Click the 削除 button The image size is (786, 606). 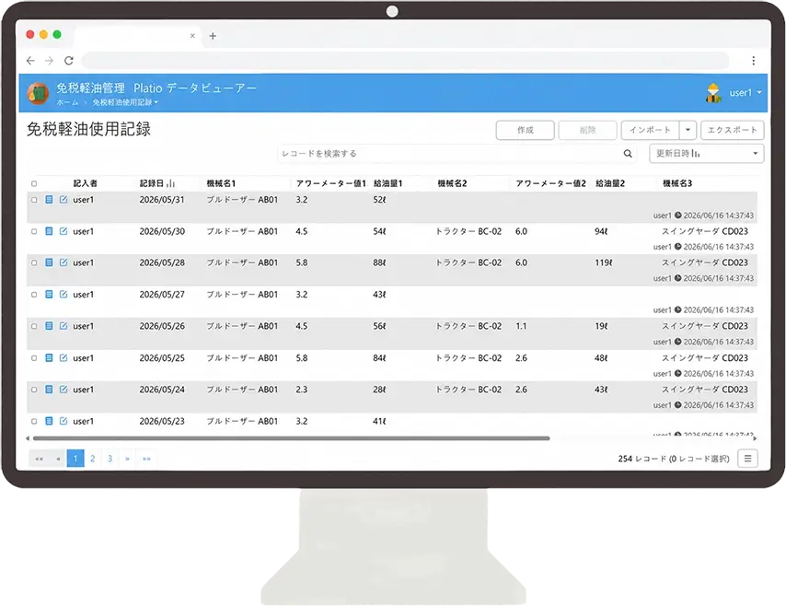pyautogui.click(x=587, y=130)
